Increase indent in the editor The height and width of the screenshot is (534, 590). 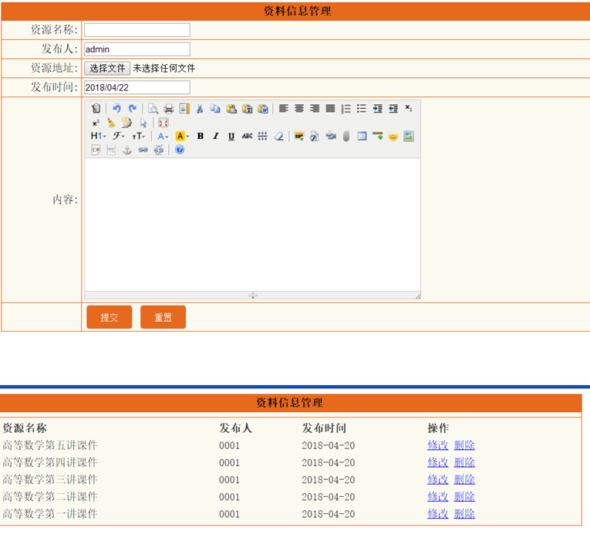tap(377, 109)
